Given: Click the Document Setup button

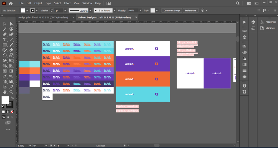Looking at the screenshot, I should (172, 10).
